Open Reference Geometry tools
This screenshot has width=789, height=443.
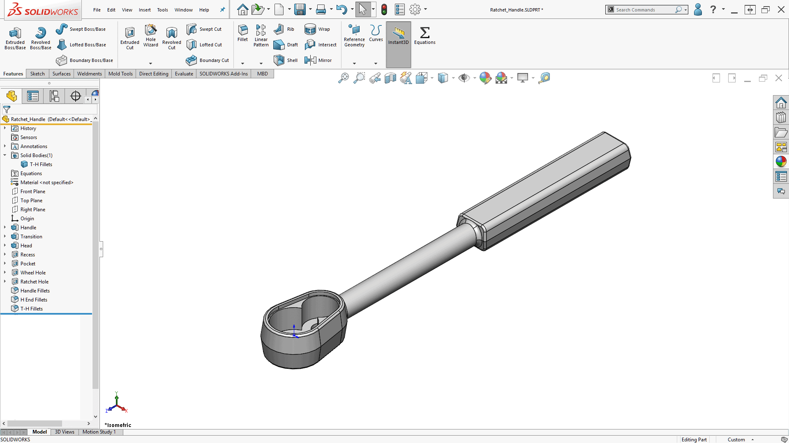tap(354, 36)
